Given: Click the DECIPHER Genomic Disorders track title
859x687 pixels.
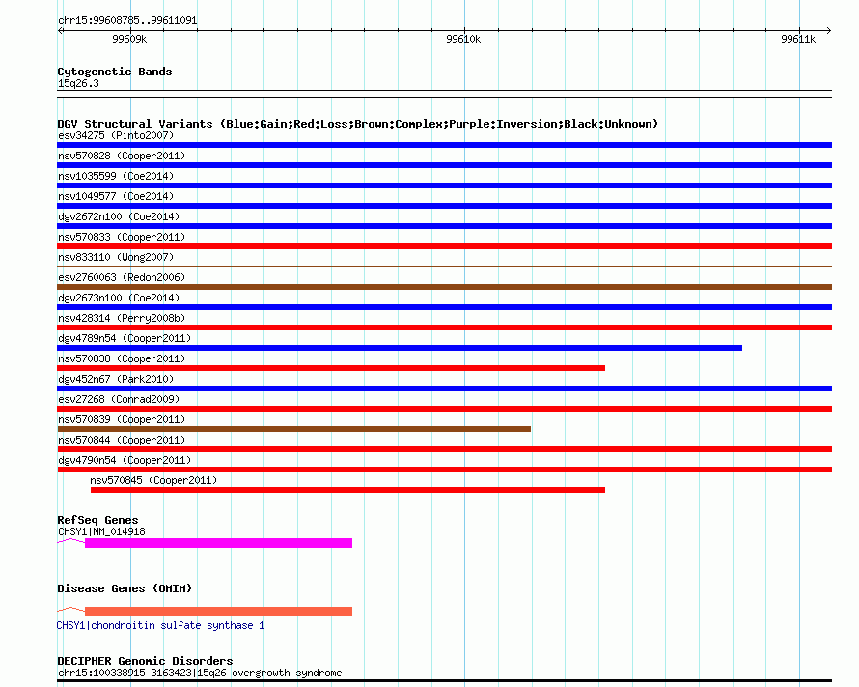Looking at the screenshot, I should point(145,661).
